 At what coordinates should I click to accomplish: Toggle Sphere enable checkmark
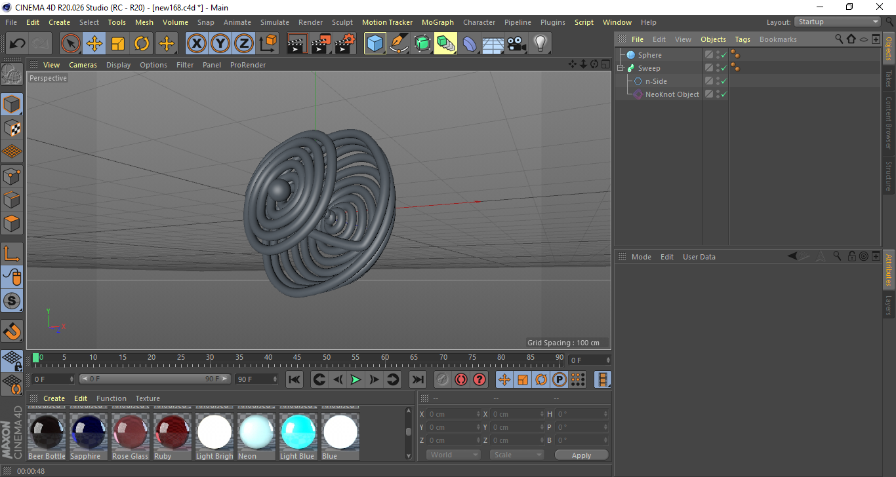point(723,55)
